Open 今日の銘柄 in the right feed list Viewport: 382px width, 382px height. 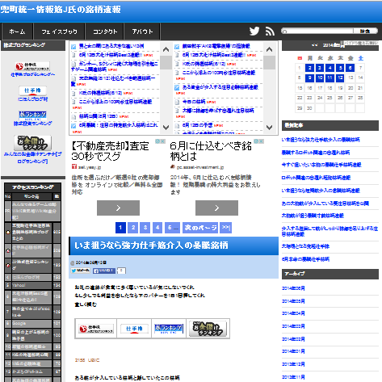click(x=194, y=102)
